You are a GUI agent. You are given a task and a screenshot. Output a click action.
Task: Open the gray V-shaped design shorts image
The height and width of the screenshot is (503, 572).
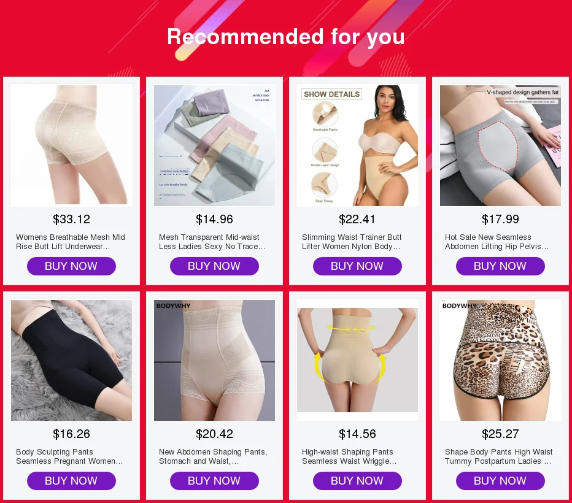[x=501, y=145]
